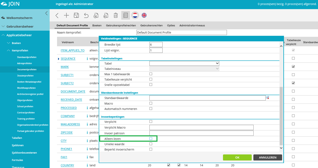Viewport: 318px width, 168px height.
Task: Click the back arrow in the toolbar
Action: point(57,16)
